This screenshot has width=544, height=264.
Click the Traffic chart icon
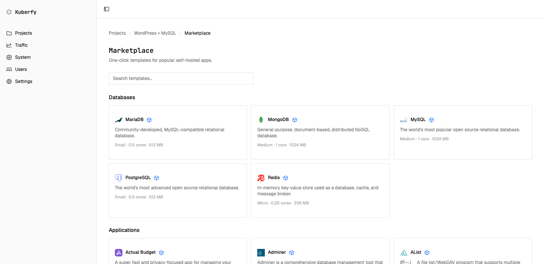9,45
